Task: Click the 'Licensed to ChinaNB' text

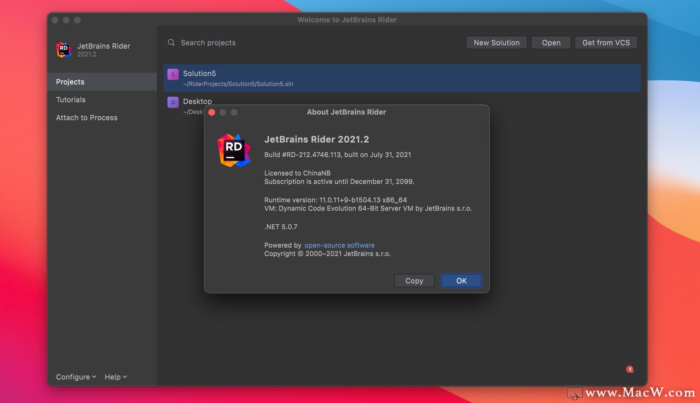Action: pyautogui.click(x=297, y=173)
